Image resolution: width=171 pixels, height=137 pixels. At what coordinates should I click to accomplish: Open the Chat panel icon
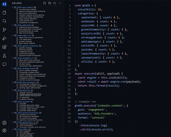[x=4, y=64]
